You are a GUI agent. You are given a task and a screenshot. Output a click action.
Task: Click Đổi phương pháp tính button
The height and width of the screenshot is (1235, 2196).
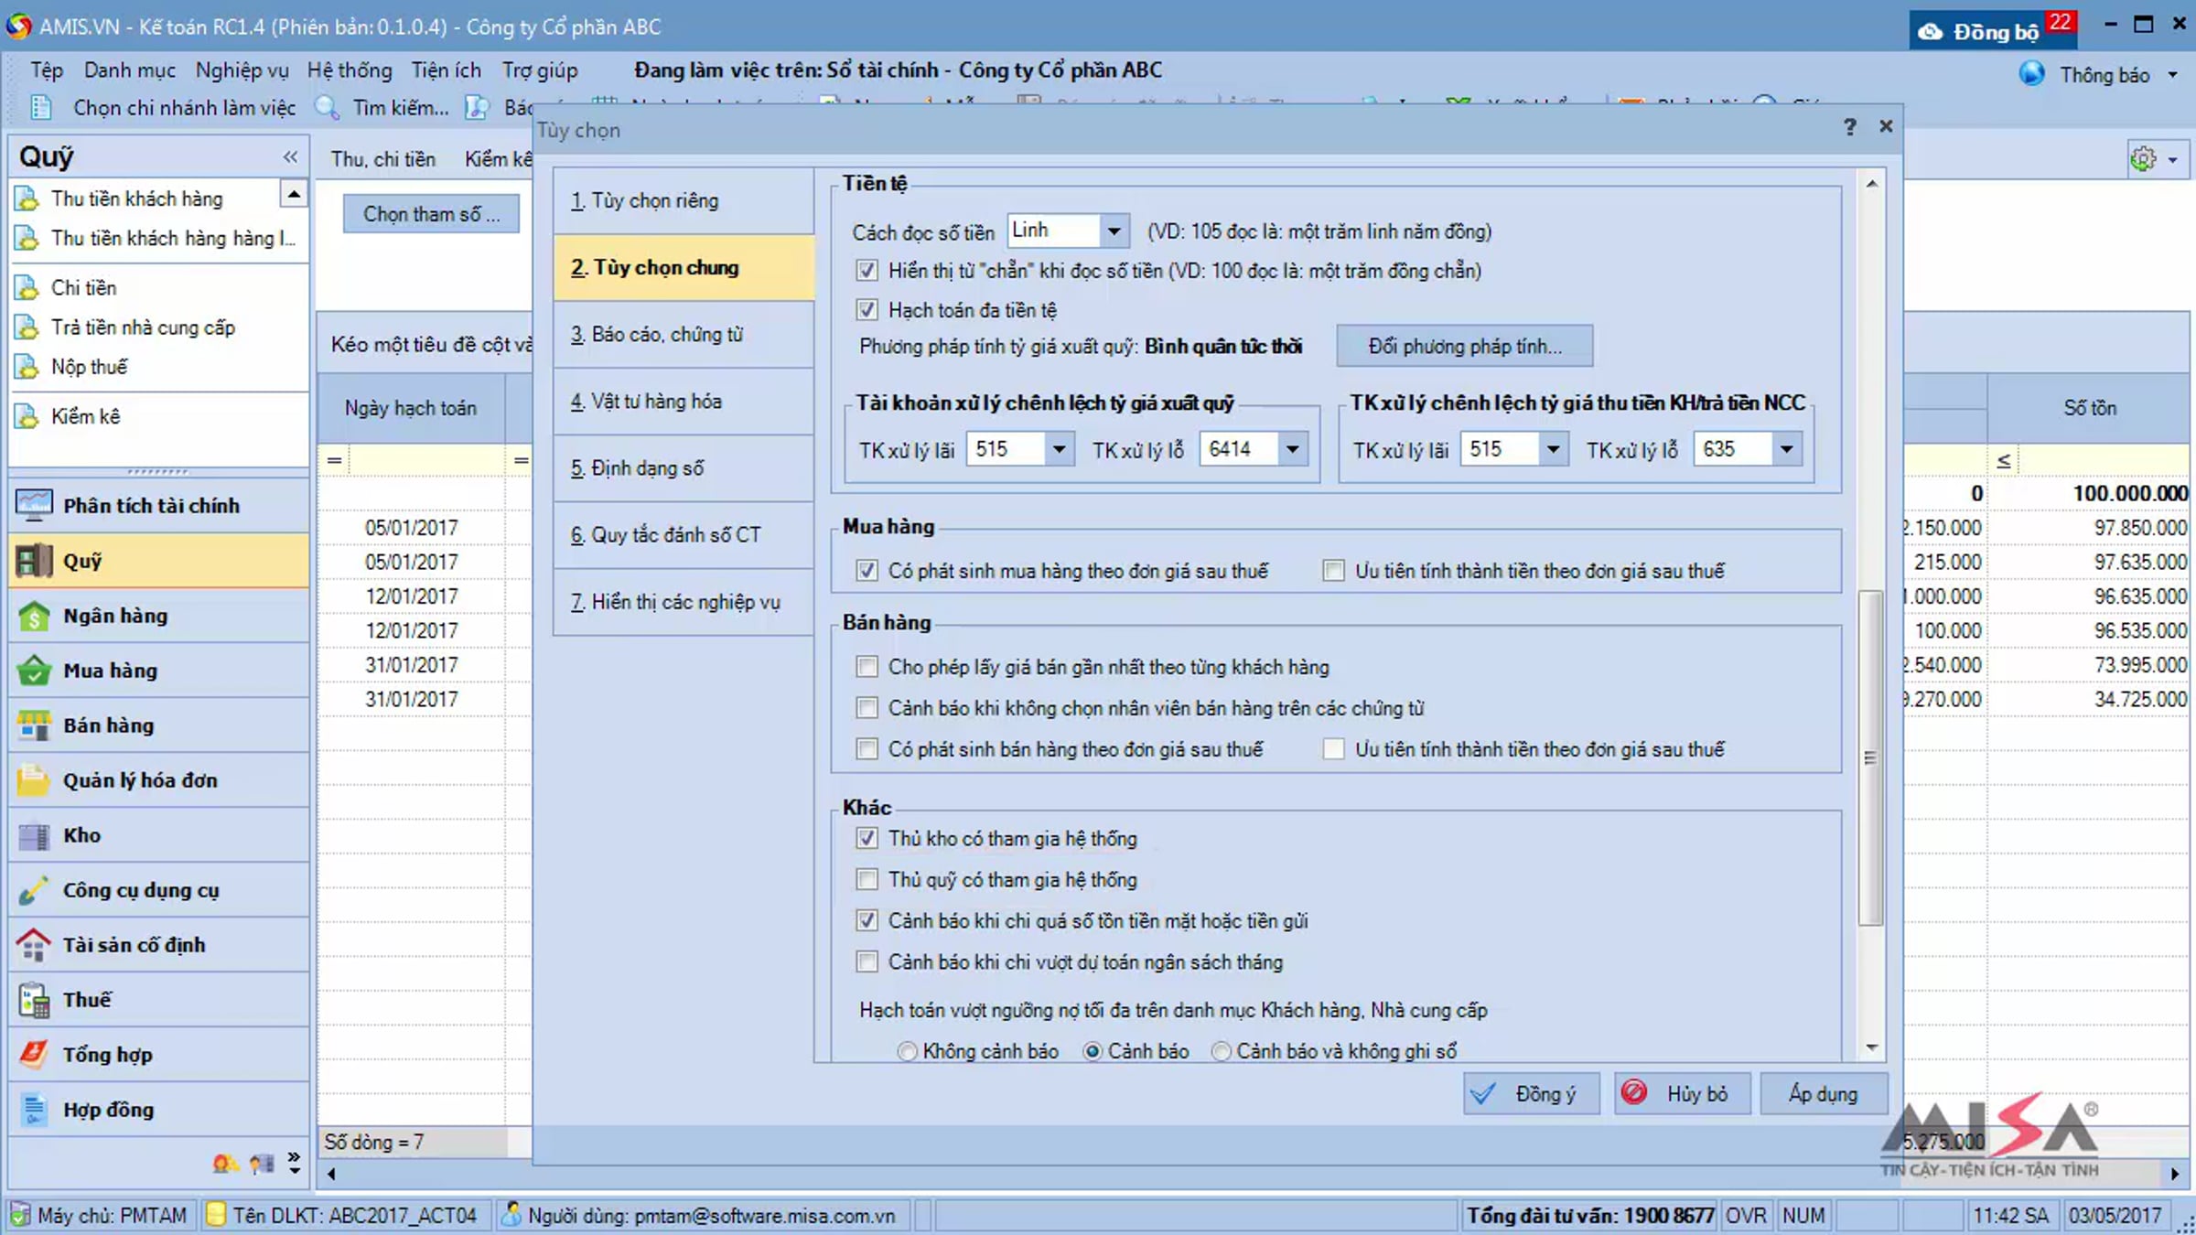click(1464, 346)
